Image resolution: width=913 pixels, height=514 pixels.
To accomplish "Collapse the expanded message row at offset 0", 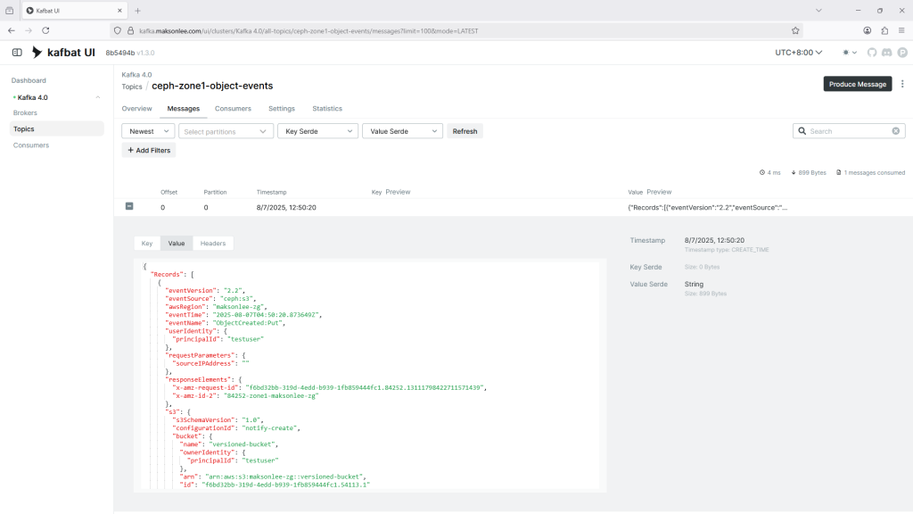I will (129, 206).
